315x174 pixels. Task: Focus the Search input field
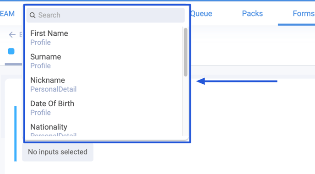click(x=105, y=15)
